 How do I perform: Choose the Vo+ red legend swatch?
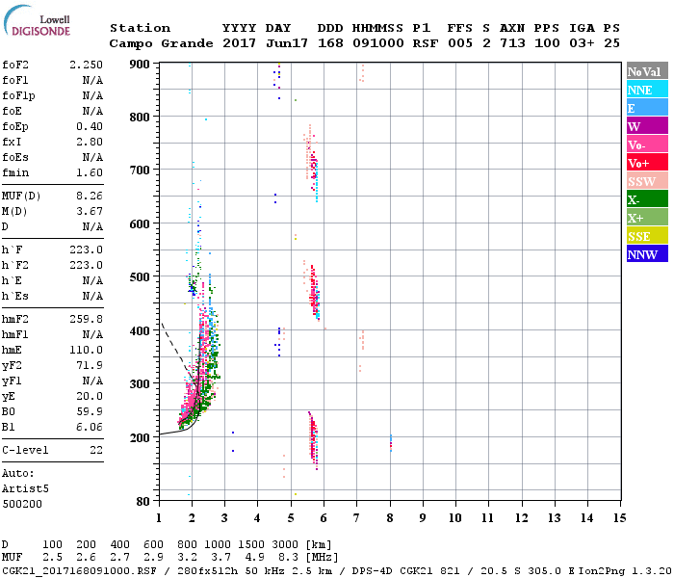[646, 163]
